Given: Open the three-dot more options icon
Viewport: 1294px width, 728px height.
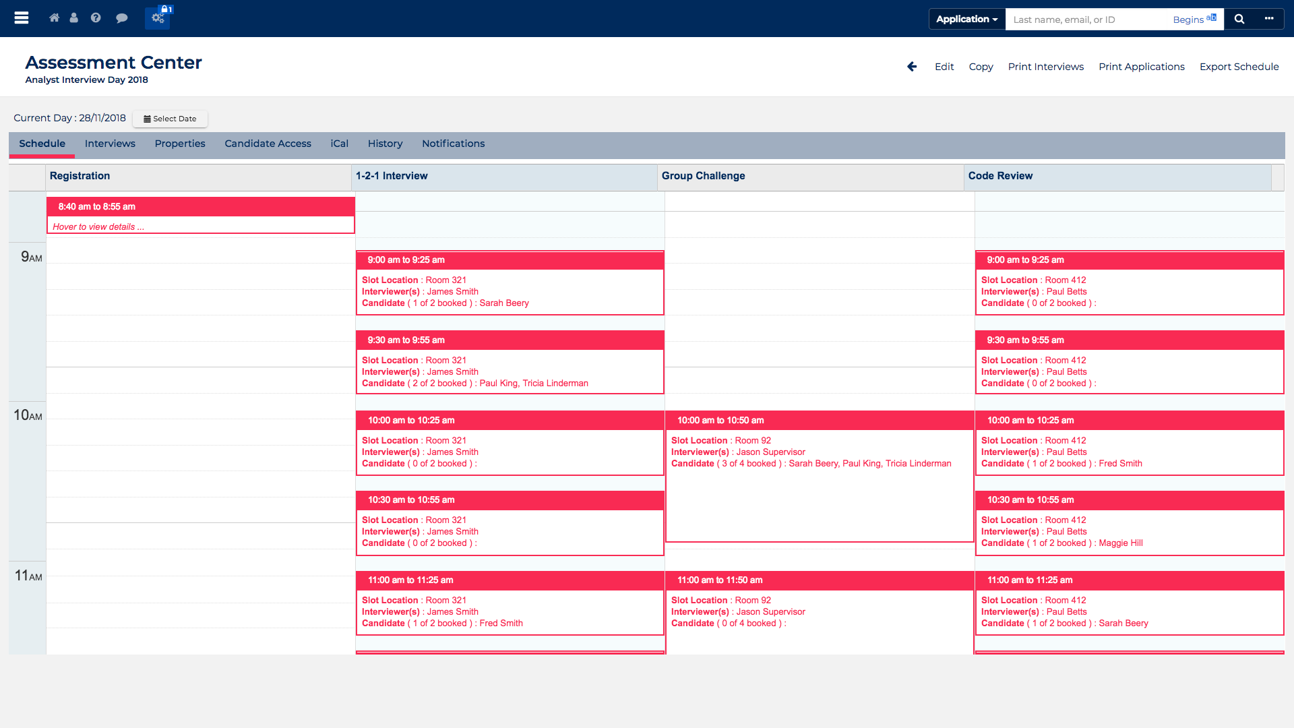Looking at the screenshot, I should click(1269, 19).
